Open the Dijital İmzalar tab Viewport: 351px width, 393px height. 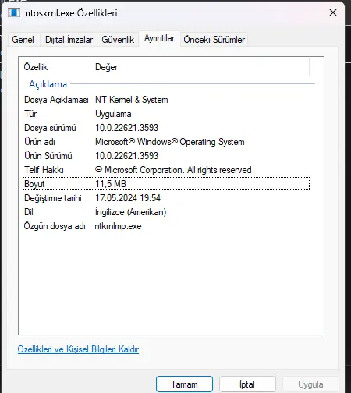(x=69, y=40)
